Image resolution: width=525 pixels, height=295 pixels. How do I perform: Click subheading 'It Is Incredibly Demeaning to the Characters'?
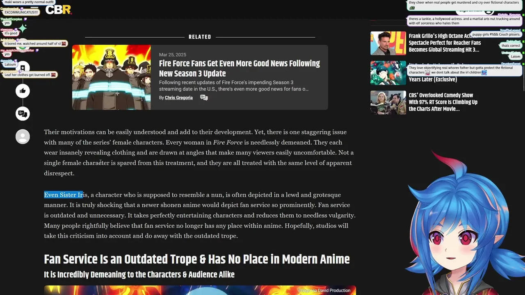(x=139, y=275)
